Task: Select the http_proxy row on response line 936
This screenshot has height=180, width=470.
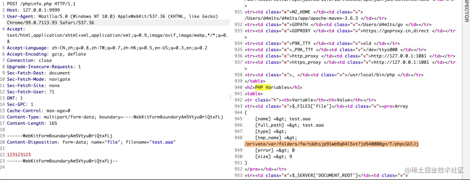Action: [350, 56]
